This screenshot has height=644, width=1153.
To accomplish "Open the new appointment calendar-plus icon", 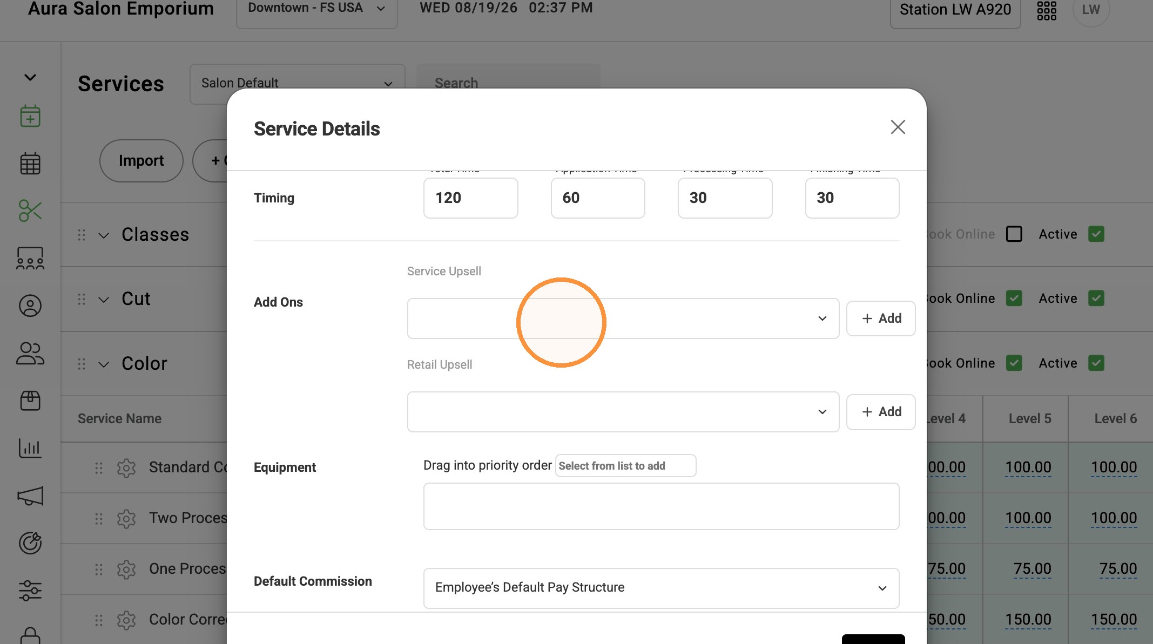I will [30, 116].
